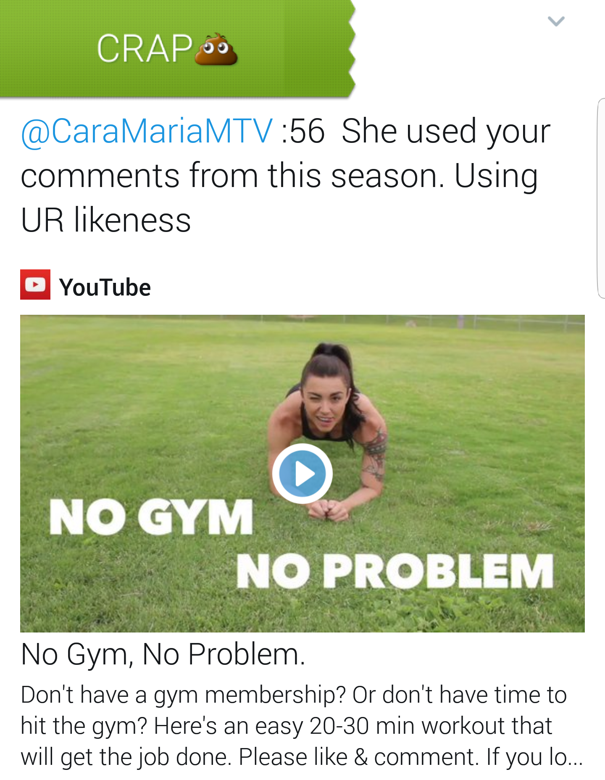Click the CRAP word in the banner
Image resolution: width=605 pixels, height=780 pixels.
point(145,49)
